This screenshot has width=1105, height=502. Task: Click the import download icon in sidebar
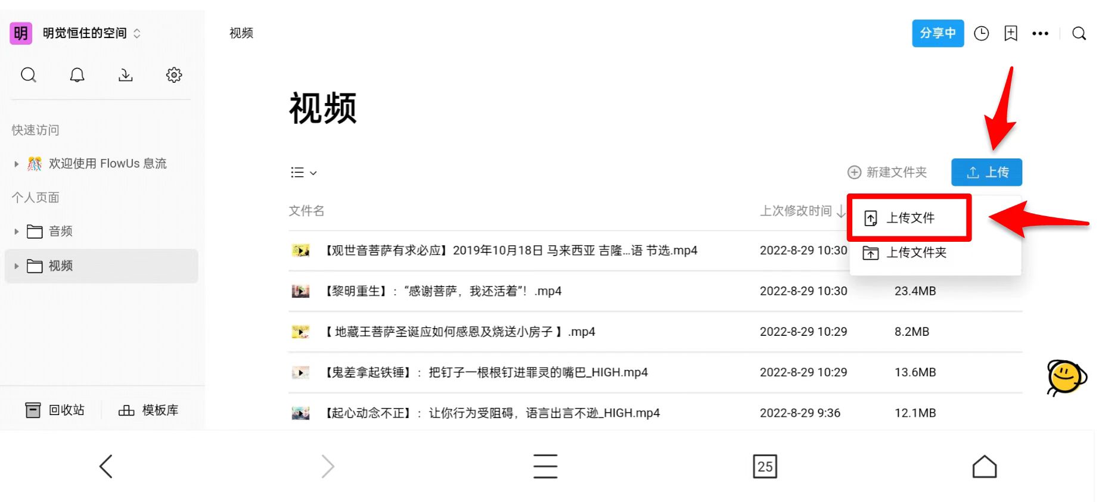point(125,75)
